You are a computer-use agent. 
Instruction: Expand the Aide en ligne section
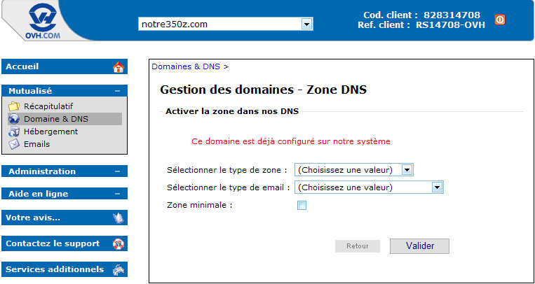(x=118, y=194)
